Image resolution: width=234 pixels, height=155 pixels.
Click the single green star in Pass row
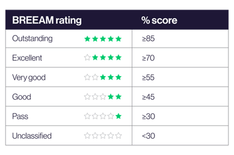118,116
